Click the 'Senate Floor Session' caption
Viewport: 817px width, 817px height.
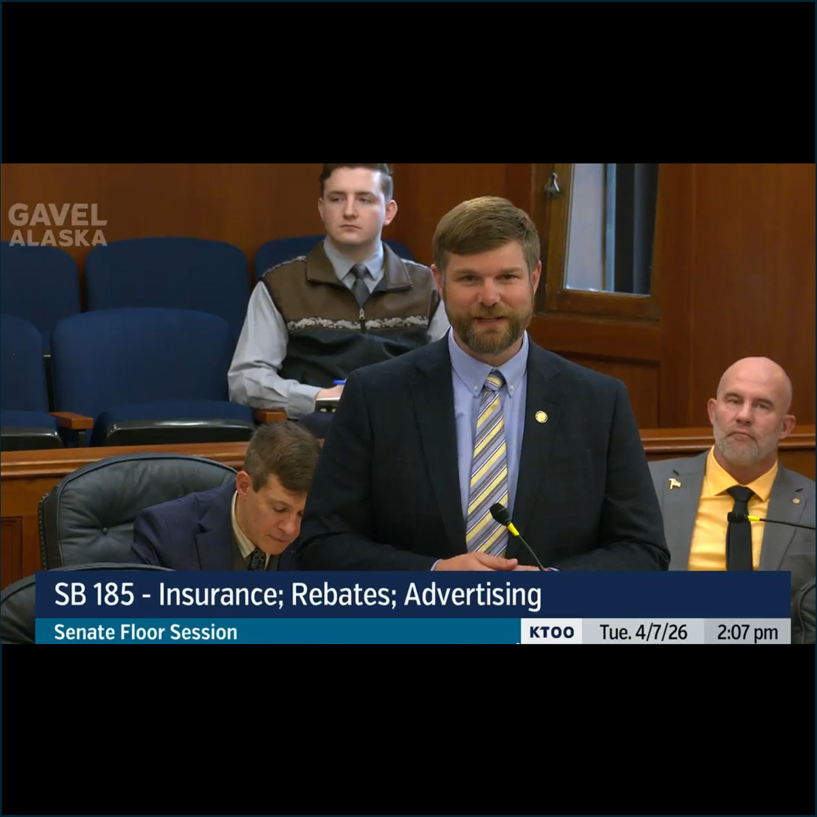coord(146,632)
